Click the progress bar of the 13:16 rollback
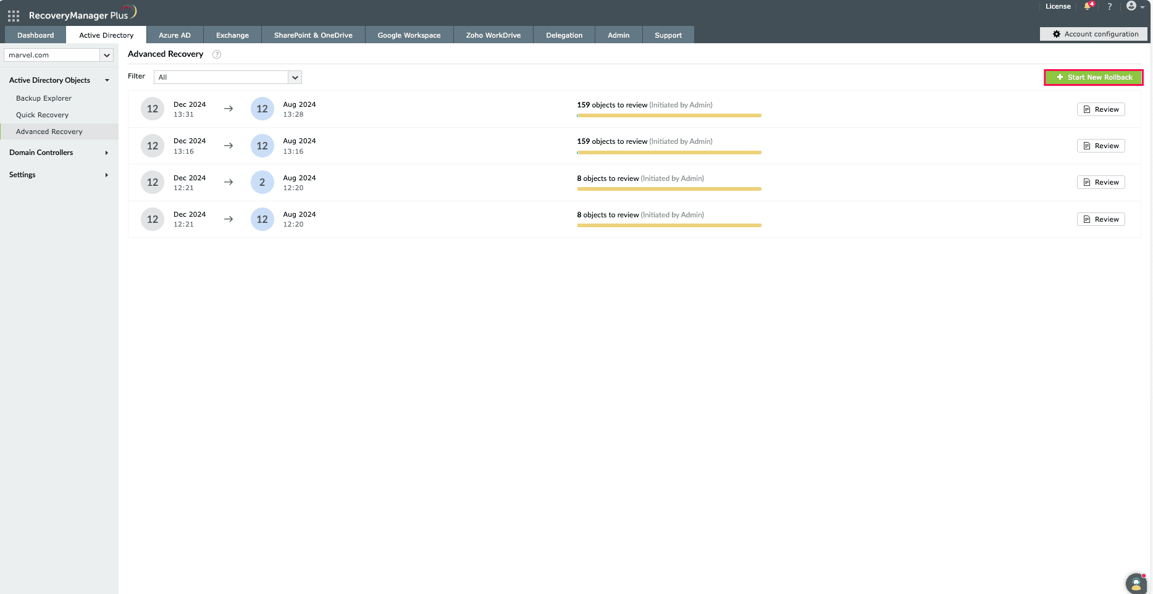The width and height of the screenshot is (1153, 594). coord(669,153)
